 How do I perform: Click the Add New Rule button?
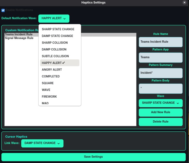[x=161, y=112]
